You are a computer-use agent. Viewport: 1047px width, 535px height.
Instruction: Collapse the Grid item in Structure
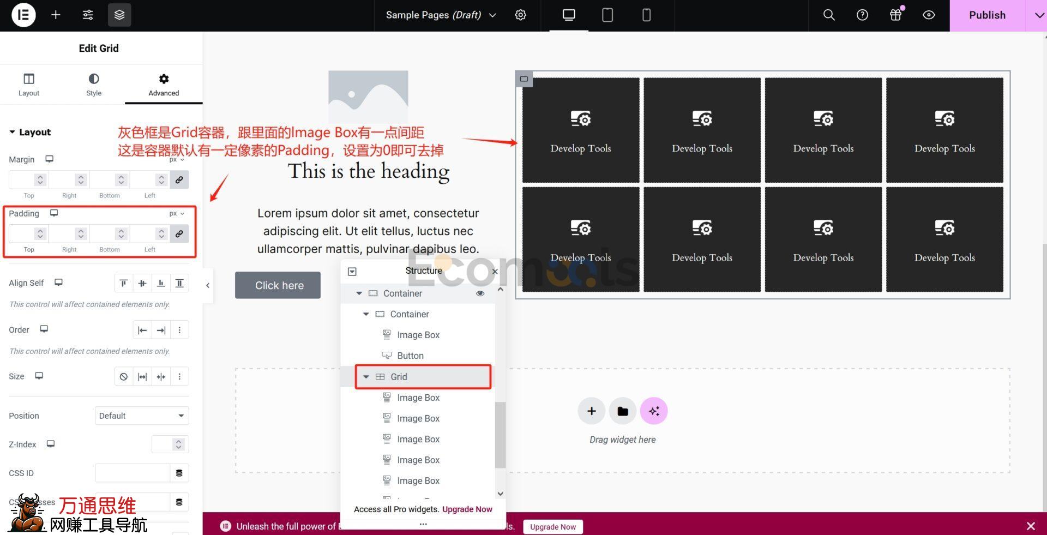pos(366,377)
